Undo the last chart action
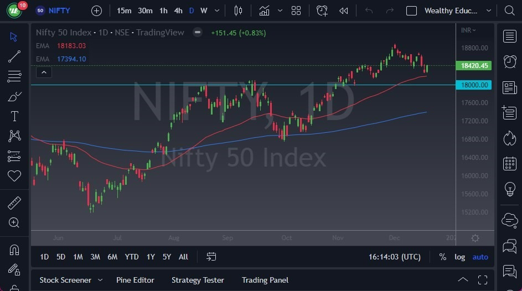Screen dimensions: 522x291 [x=369, y=11]
